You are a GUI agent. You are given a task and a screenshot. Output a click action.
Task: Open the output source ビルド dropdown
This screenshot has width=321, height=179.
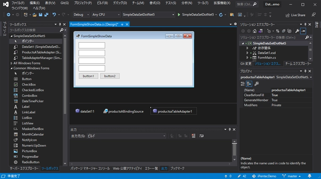[127, 136]
